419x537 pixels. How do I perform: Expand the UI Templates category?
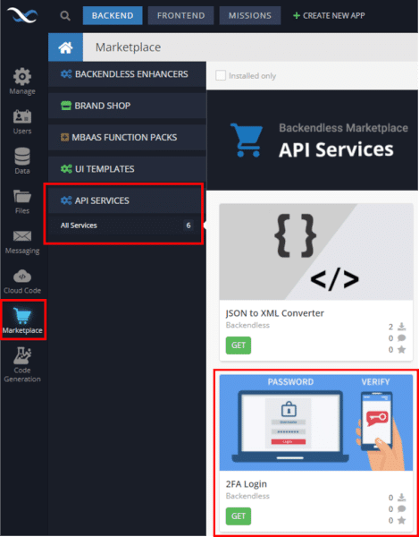pos(127,169)
